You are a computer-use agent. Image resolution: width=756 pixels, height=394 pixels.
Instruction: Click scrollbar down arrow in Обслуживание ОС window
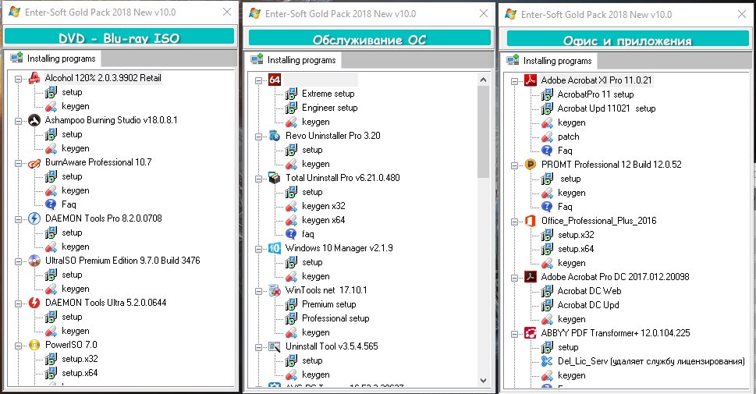pyautogui.click(x=483, y=379)
